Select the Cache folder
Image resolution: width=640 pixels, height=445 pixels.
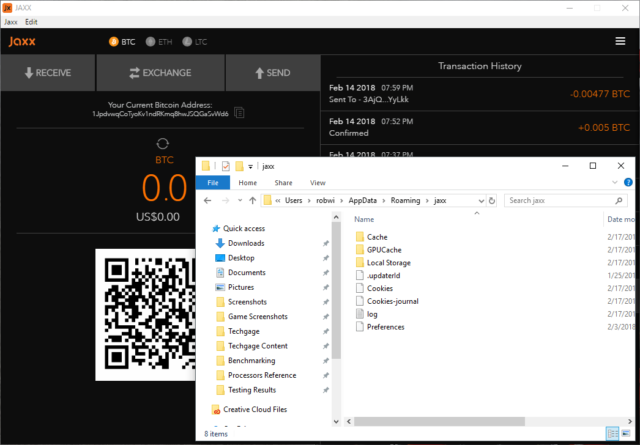pos(377,237)
